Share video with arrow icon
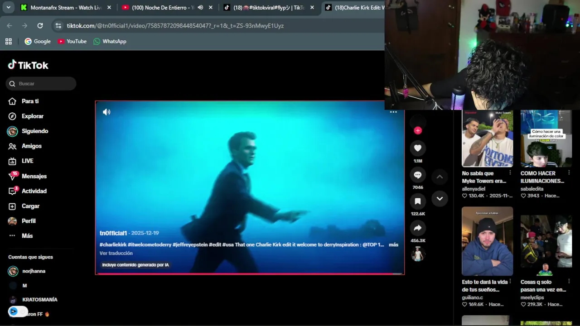This screenshot has width=580, height=326. [418, 228]
